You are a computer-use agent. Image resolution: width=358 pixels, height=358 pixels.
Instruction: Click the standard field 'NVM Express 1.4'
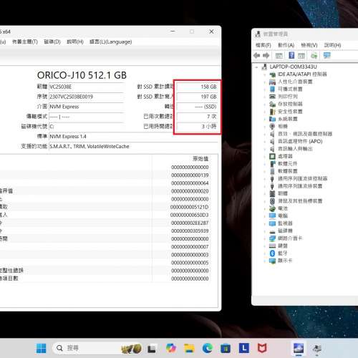pos(133,137)
